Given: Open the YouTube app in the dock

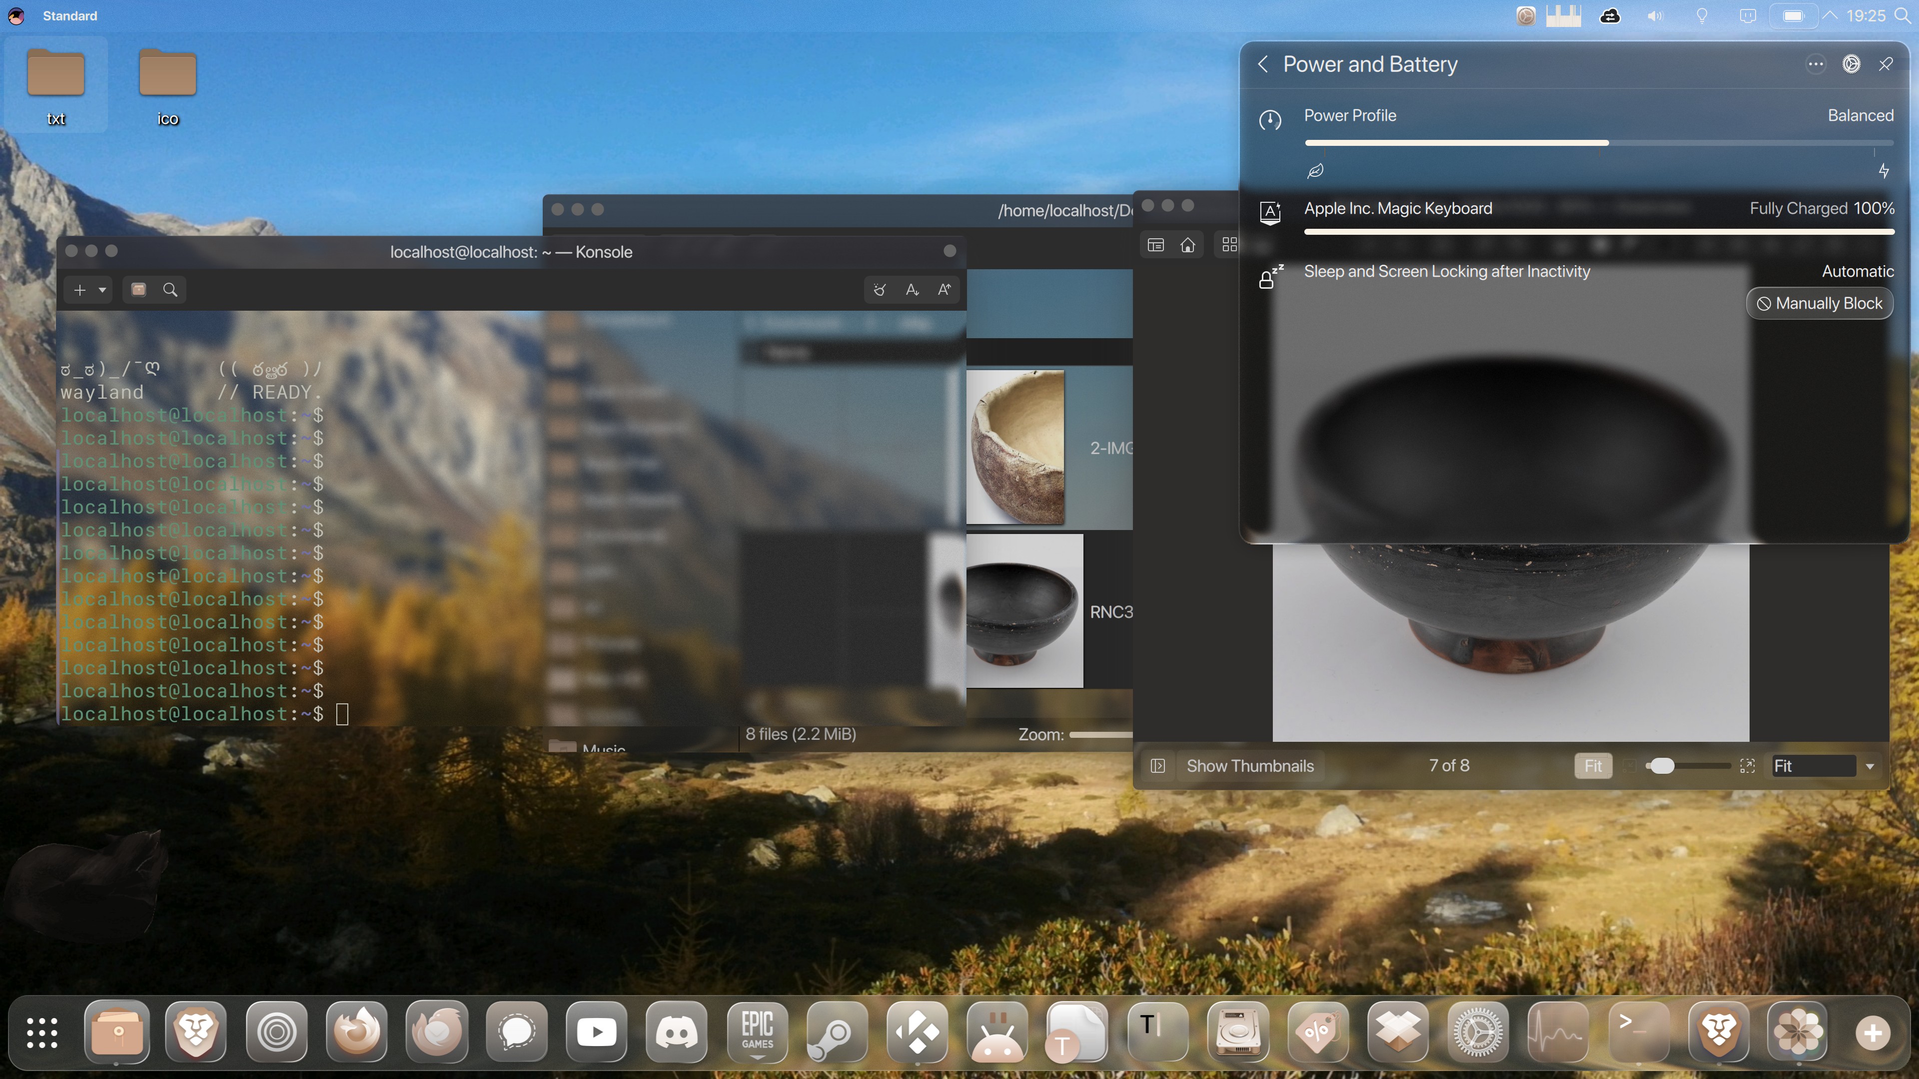Looking at the screenshot, I should (x=597, y=1032).
